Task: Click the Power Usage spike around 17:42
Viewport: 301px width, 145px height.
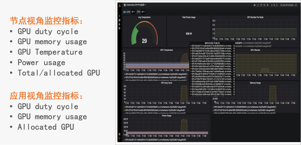Action: coord(184,125)
